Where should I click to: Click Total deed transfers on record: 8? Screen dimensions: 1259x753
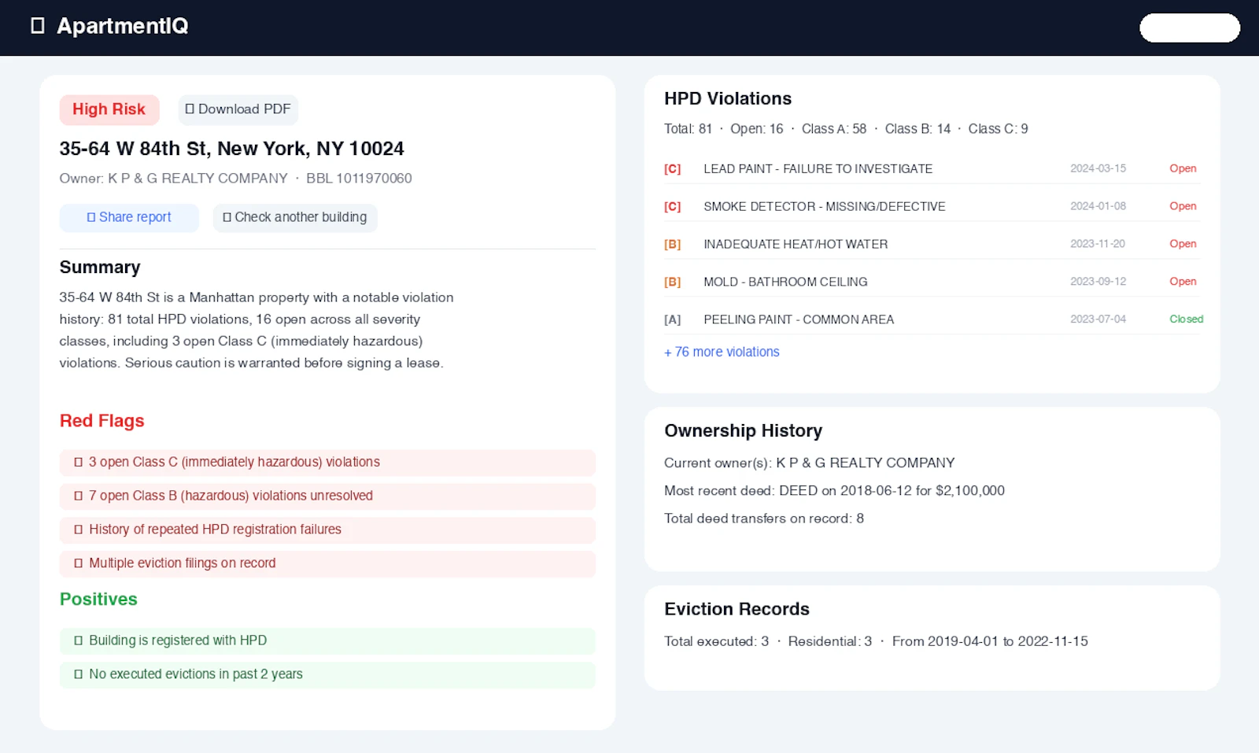coord(764,519)
